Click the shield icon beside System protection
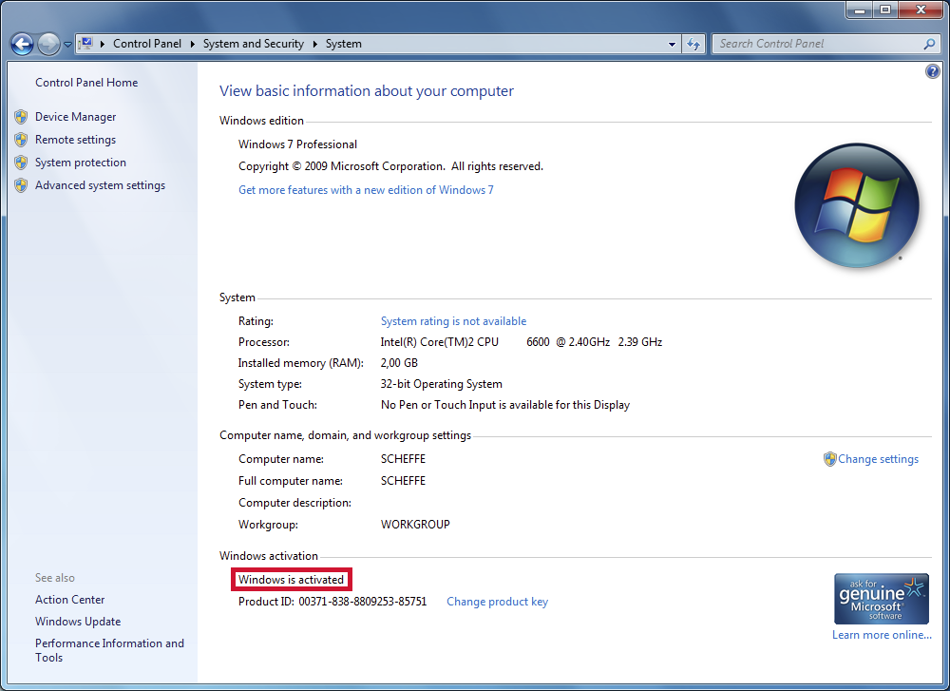The width and height of the screenshot is (950, 691). tap(21, 163)
